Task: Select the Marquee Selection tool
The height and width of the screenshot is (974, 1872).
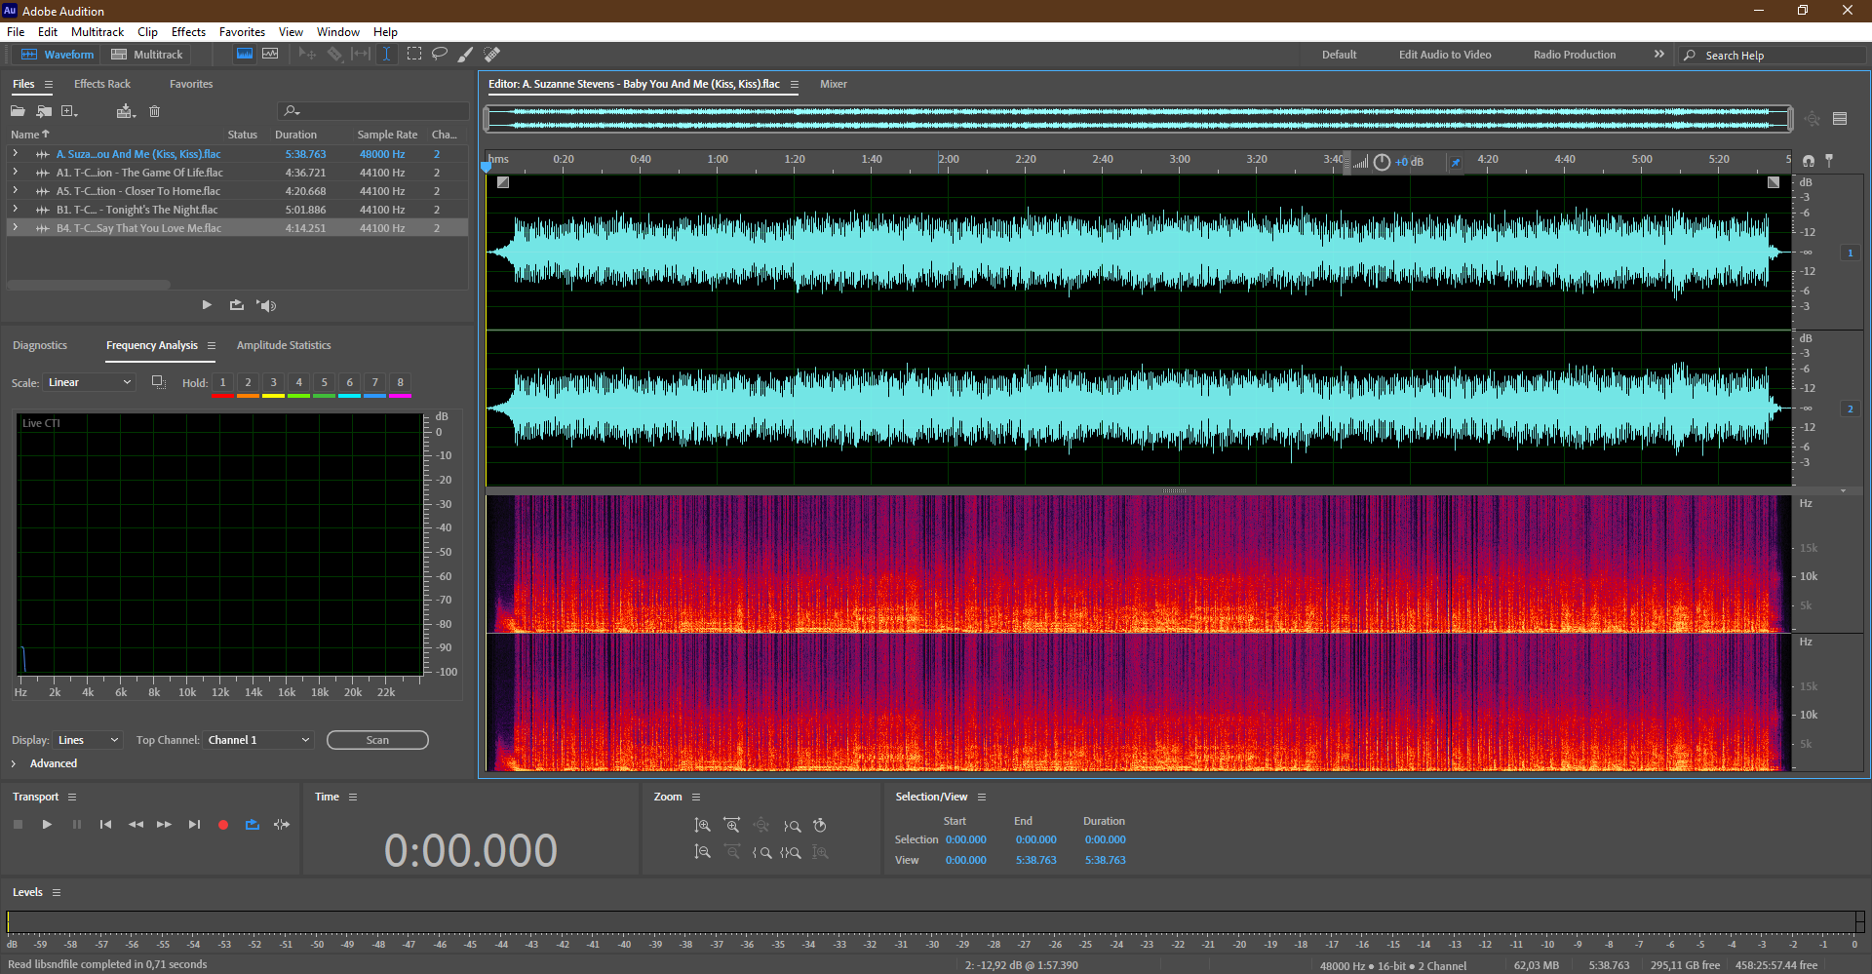Action: [414, 54]
